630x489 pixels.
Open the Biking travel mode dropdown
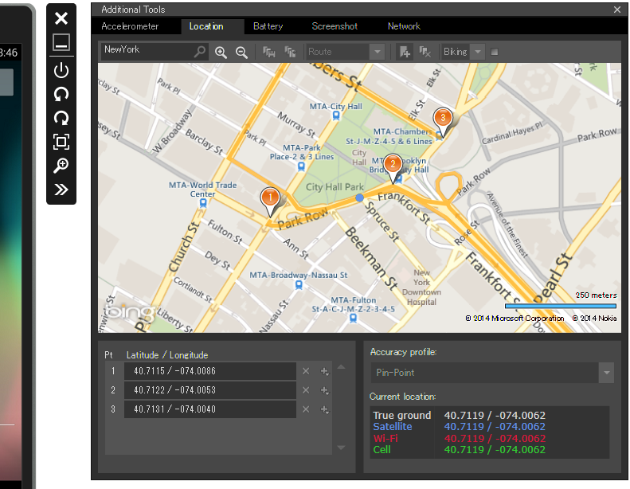tap(478, 52)
